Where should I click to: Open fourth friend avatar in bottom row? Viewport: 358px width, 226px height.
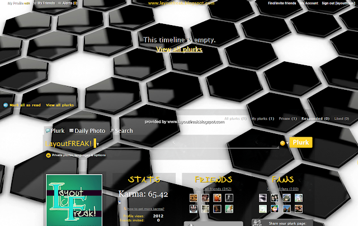229,209
